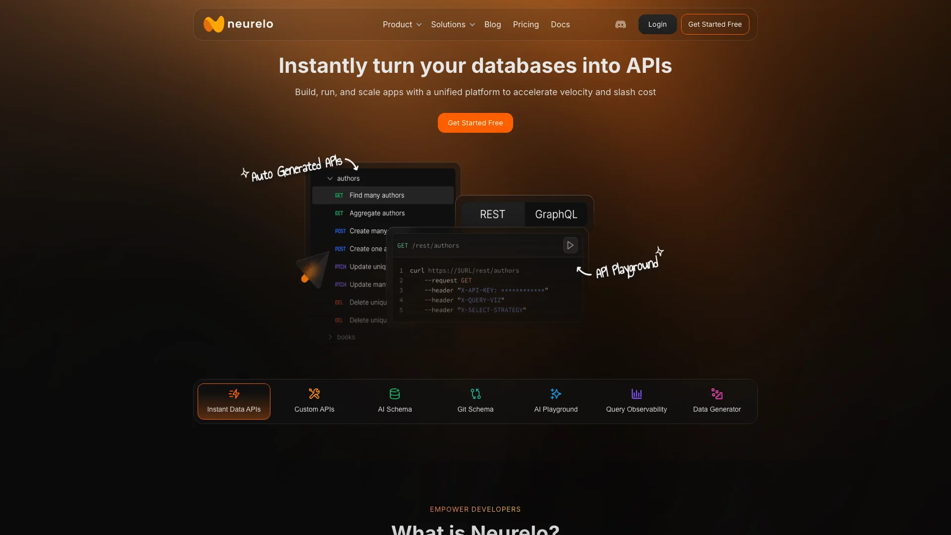The image size is (951, 535).
Task: Select the Custom APIs icon
Action: (314, 393)
